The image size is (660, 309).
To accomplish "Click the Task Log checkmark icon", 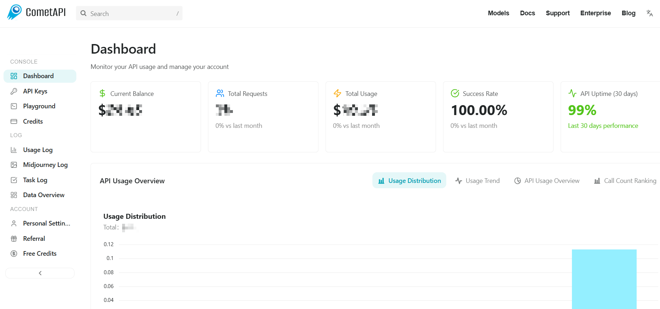I will [x=14, y=180].
